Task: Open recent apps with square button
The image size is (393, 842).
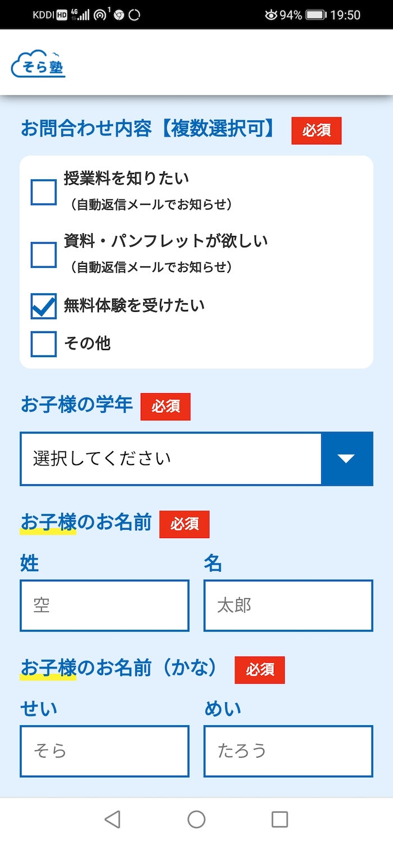Action: tap(280, 820)
